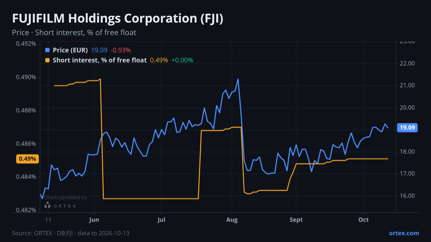Click the +0.00% short interest change value

point(182,60)
